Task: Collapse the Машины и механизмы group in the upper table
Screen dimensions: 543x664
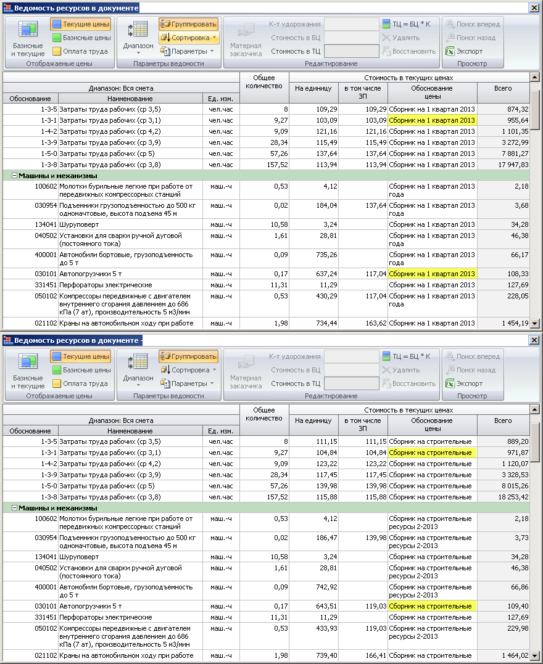Action: (x=14, y=176)
